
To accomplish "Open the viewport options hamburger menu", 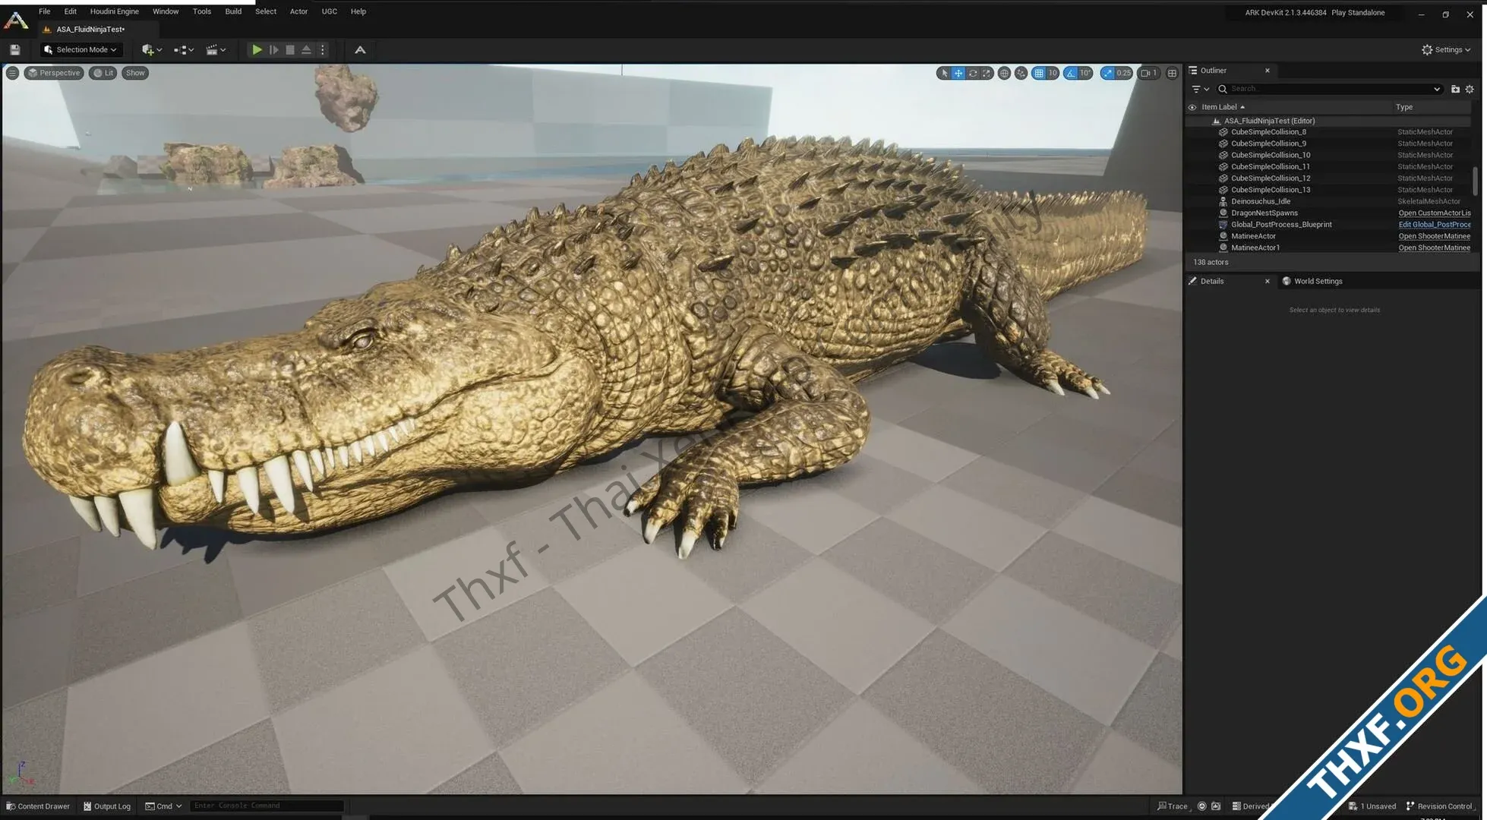I will (12, 73).
